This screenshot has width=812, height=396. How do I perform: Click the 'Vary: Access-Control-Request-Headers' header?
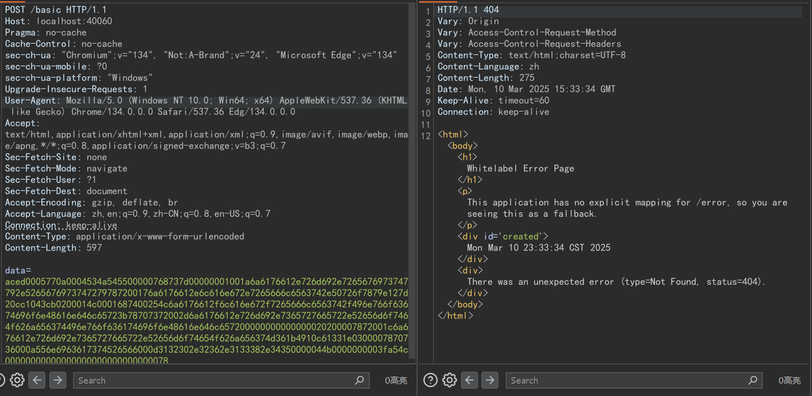pyautogui.click(x=530, y=44)
